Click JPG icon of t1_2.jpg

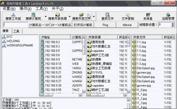click(134, 98)
